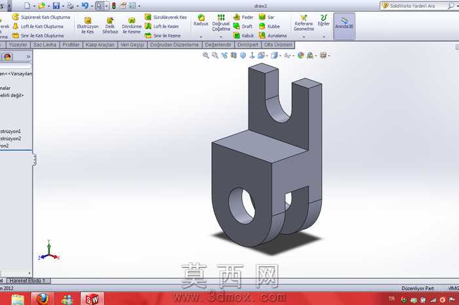The image size is (459, 305).
Task: Open the Options icon in quick access toolbar
Action: [132, 5]
